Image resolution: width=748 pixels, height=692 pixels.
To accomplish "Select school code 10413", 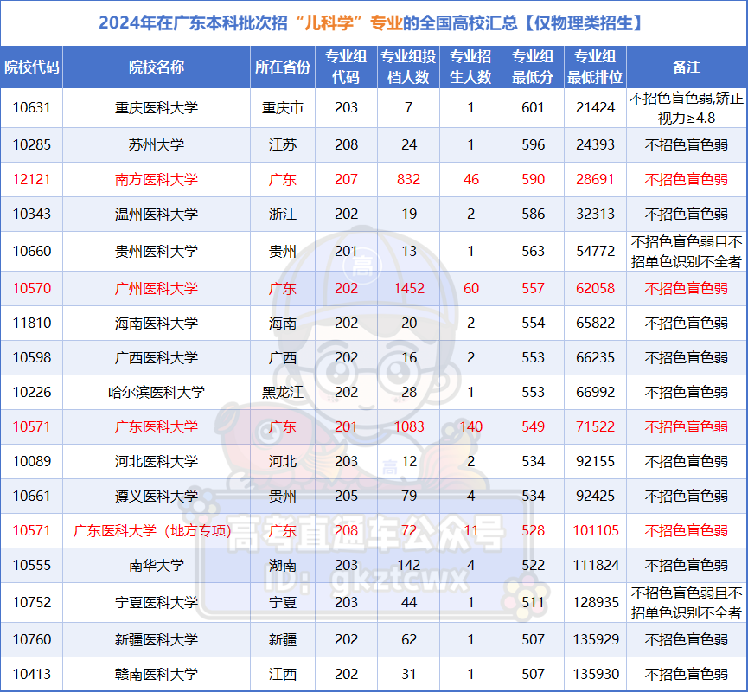I will click(31, 675).
